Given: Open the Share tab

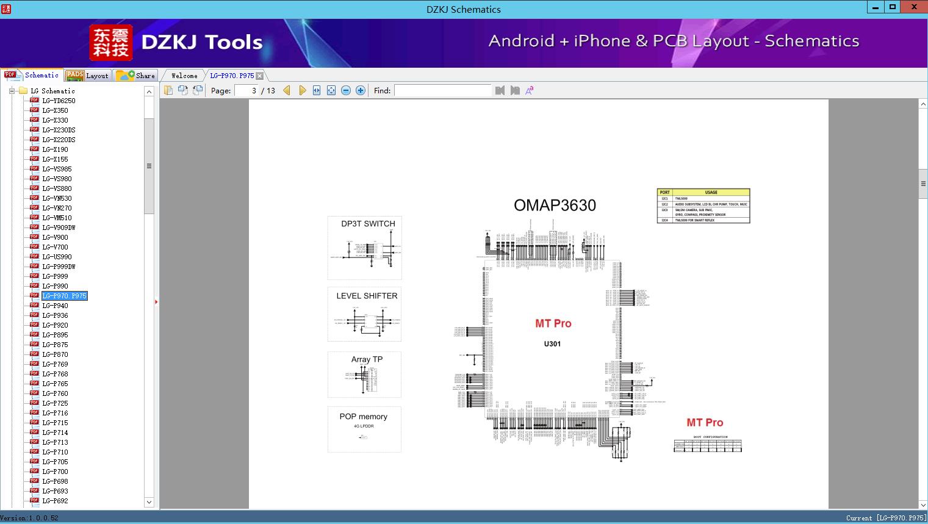Looking at the screenshot, I should pyautogui.click(x=136, y=76).
